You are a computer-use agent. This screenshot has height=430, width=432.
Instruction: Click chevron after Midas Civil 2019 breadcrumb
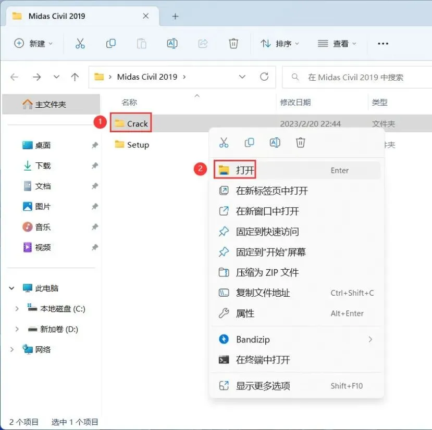[x=184, y=77]
